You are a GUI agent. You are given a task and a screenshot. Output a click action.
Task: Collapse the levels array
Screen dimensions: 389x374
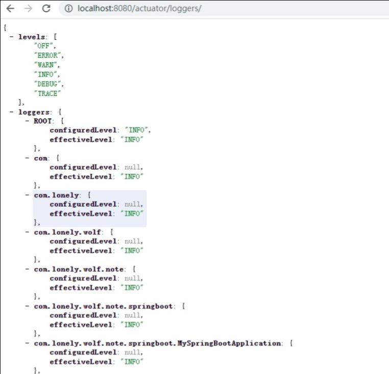12,37
